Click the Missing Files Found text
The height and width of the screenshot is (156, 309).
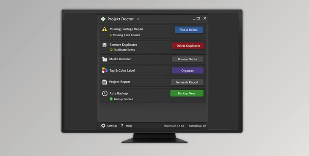126,35
